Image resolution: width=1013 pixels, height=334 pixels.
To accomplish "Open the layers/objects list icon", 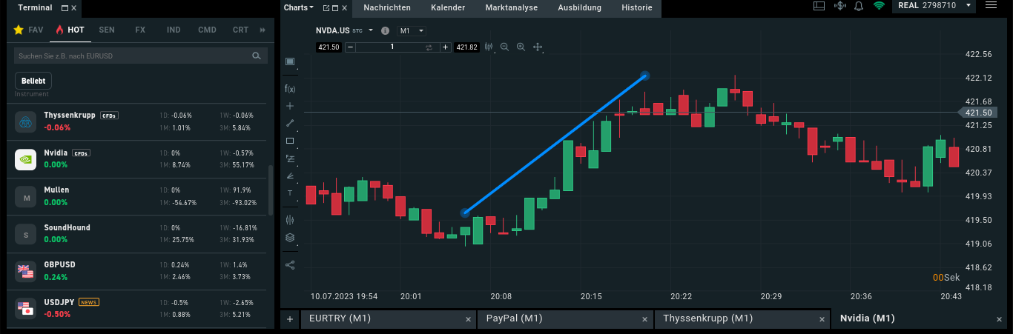I will point(290,238).
